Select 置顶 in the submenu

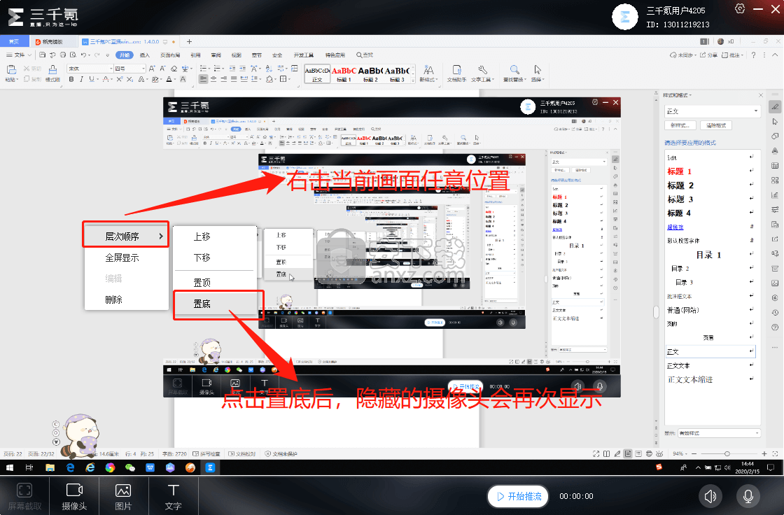202,283
